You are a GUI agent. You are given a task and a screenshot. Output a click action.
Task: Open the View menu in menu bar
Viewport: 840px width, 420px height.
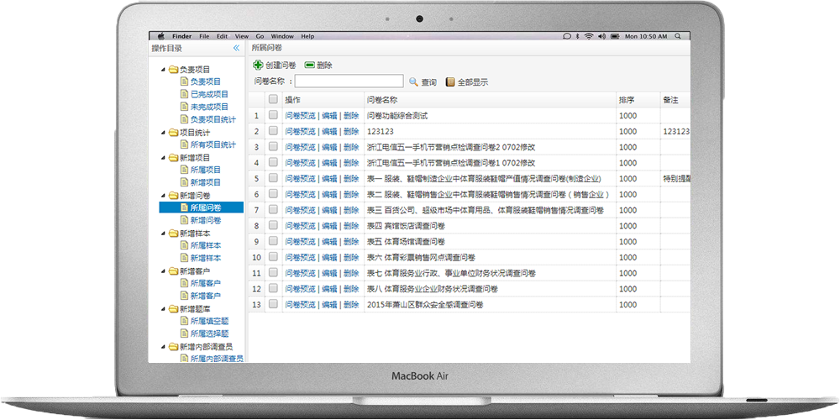pyautogui.click(x=242, y=36)
